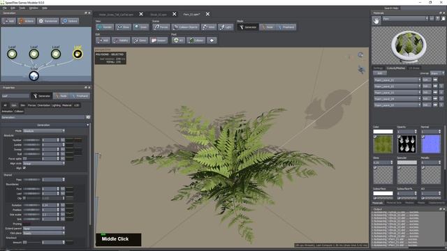Toggle the Normal map checkbox
The image size is (447, 251).
click(x=423, y=137)
